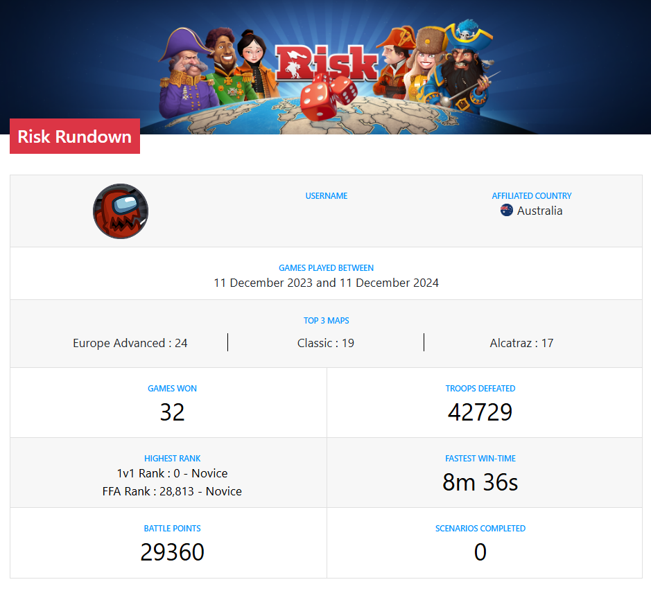651x591 pixels.
Task: Click the red dice in the banner
Action: 328,96
